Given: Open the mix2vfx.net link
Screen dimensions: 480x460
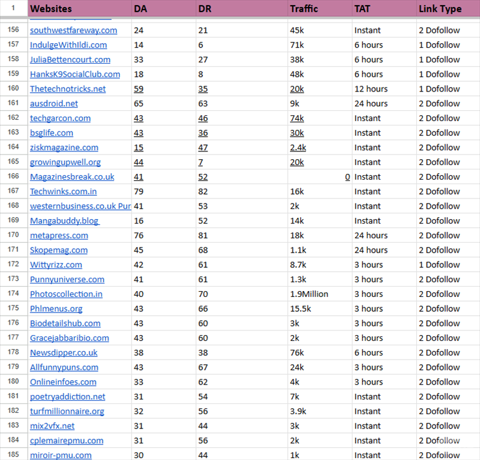Looking at the screenshot, I should point(52,426).
